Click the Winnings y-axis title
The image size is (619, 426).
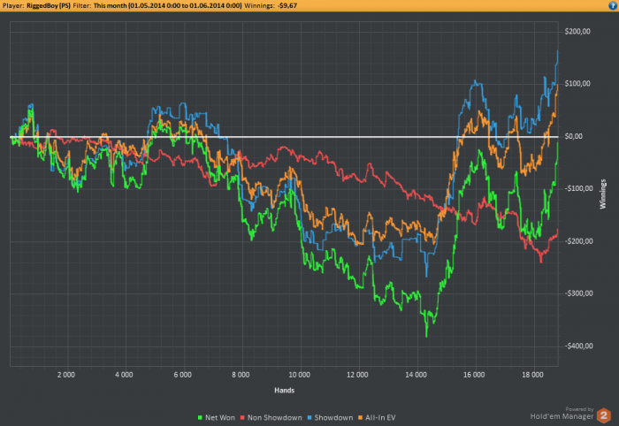coord(603,194)
